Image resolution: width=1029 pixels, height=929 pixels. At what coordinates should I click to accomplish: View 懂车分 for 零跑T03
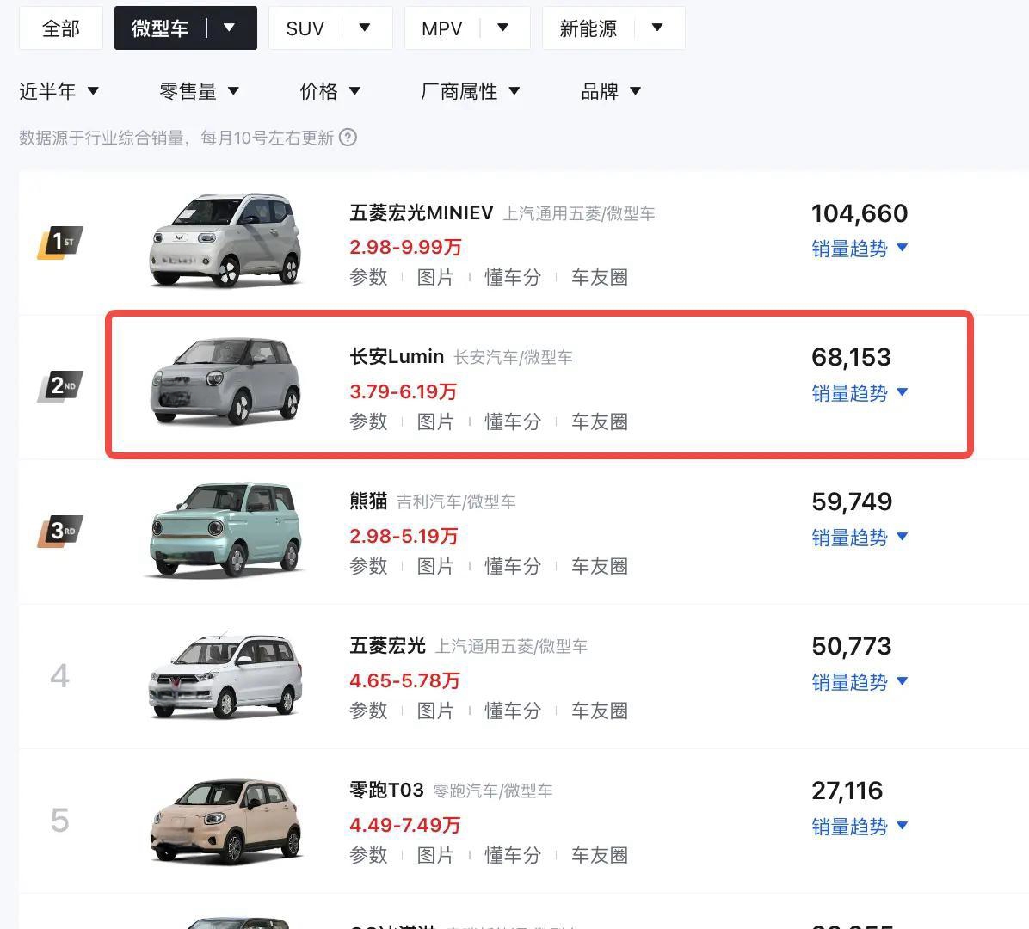[x=513, y=855]
